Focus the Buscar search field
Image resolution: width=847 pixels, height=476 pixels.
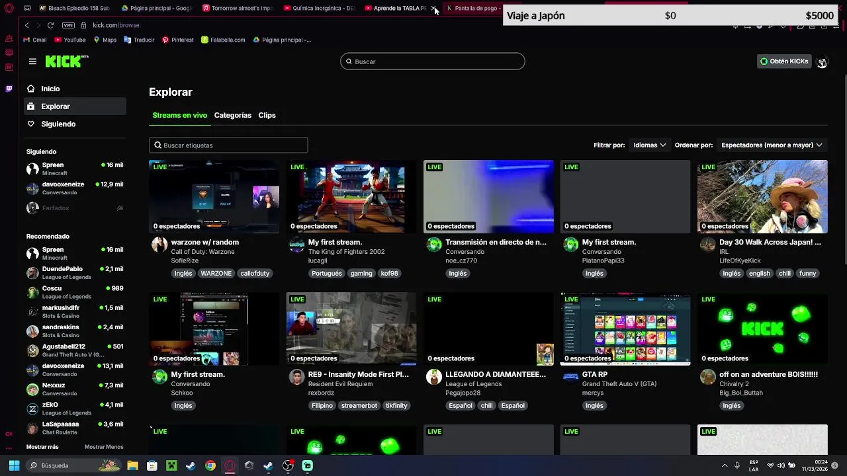click(433, 61)
